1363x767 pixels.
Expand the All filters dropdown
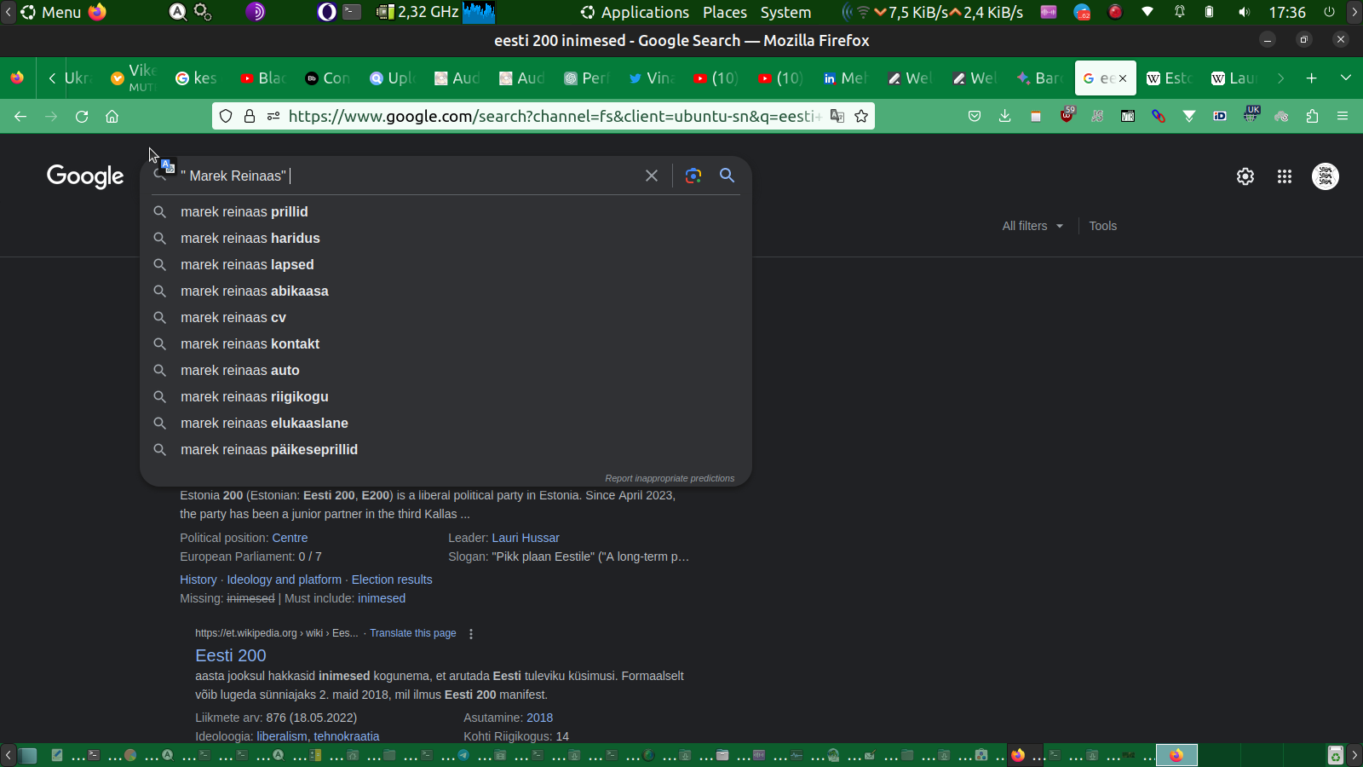1032,226
